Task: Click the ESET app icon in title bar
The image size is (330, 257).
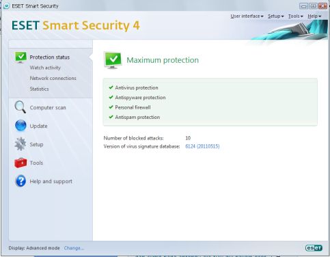Action: coord(6,6)
